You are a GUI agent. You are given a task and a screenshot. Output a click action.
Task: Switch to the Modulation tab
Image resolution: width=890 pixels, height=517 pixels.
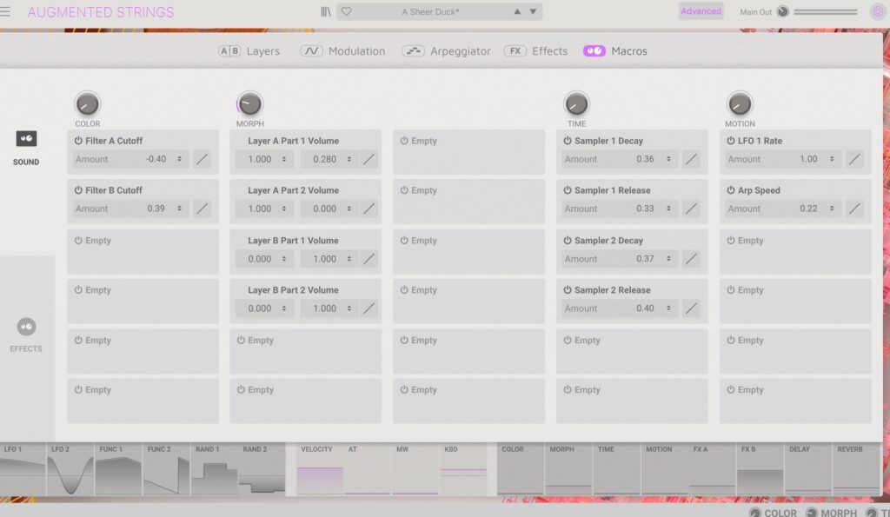tap(343, 51)
